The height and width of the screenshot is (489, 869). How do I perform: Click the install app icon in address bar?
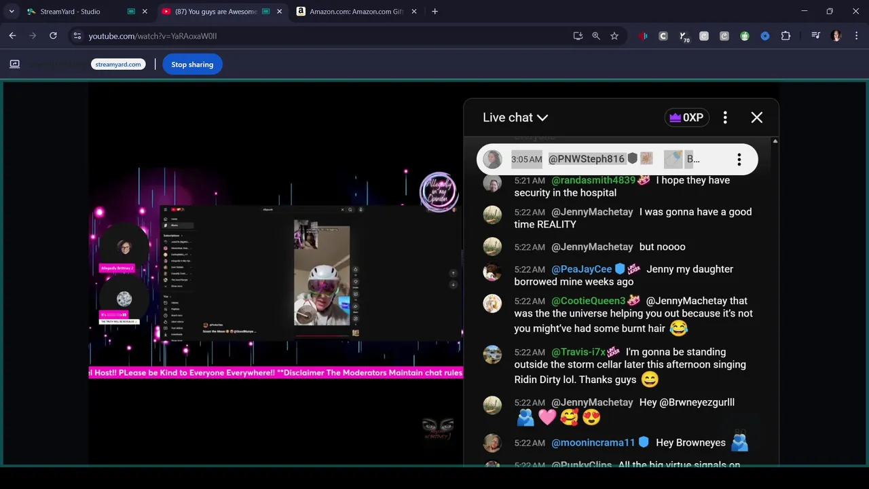(x=578, y=36)
